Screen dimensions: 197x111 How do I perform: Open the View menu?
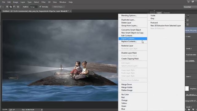55,2
